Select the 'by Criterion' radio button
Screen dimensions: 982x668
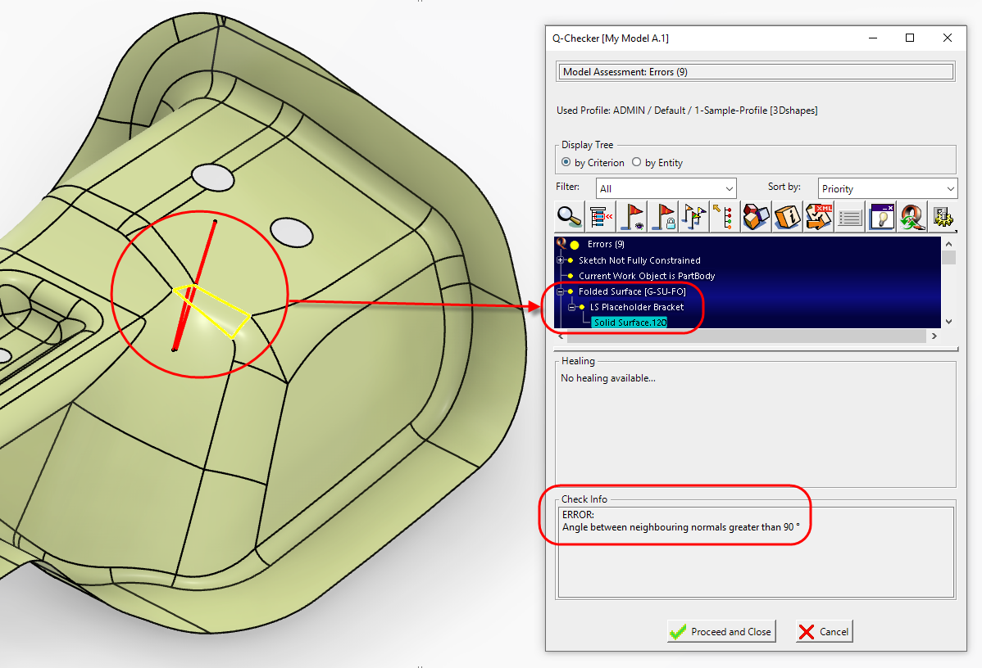point(566,163)
